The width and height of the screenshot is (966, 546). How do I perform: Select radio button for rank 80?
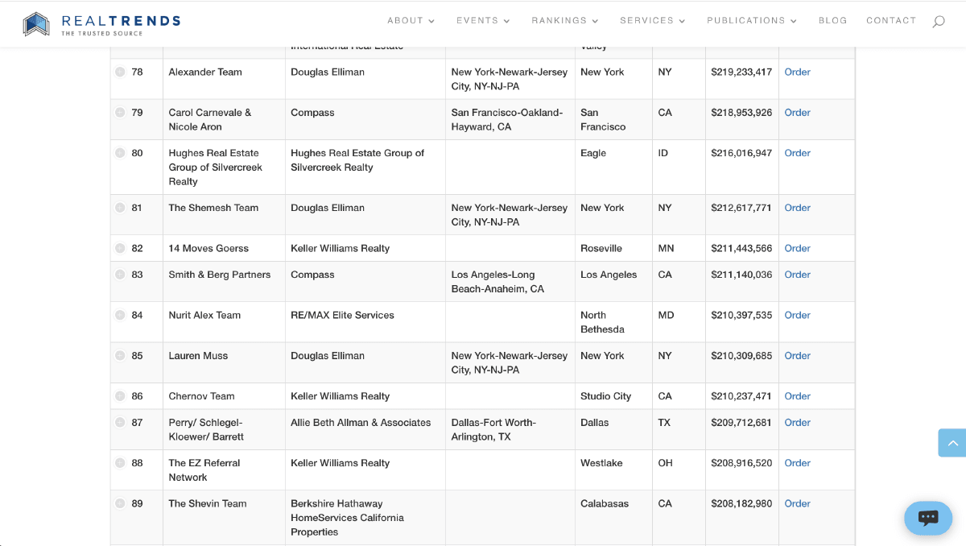(x=120, y=153)
